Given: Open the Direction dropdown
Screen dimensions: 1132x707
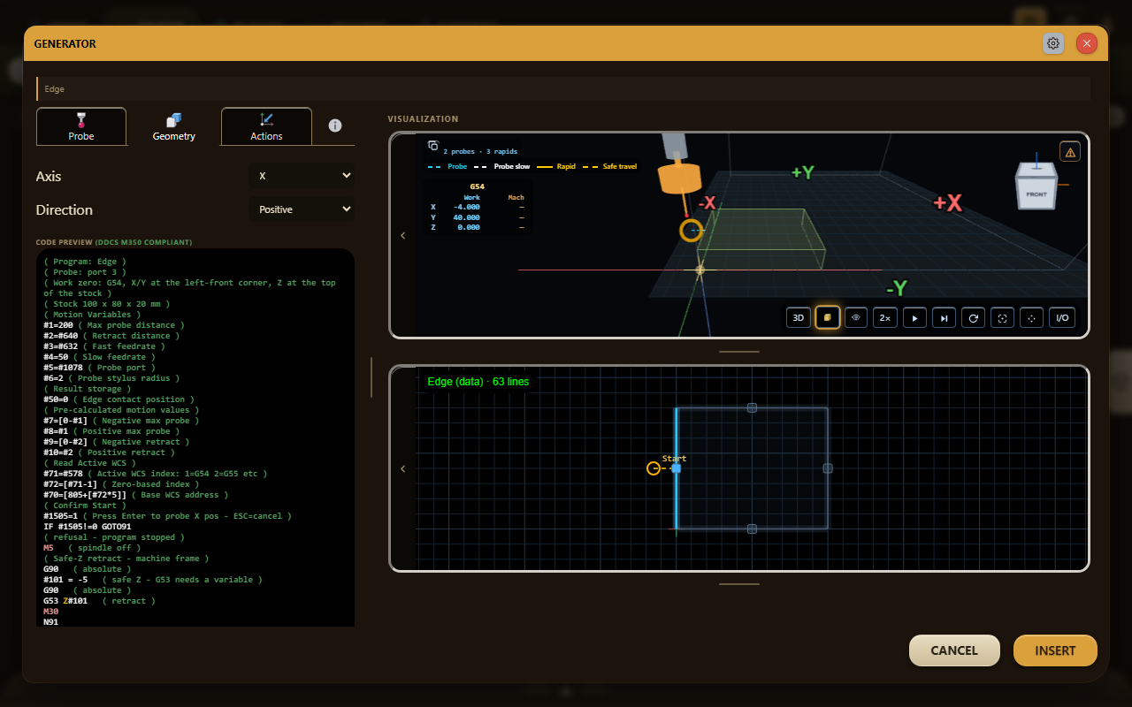Looking at the screenshot, I should pos(302,209).
